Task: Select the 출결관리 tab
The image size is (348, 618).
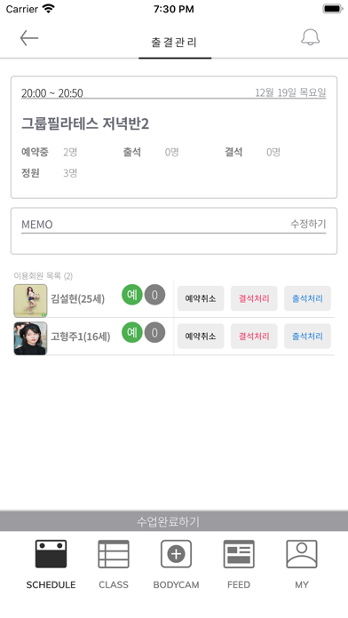Action: (x=175, y=42)
